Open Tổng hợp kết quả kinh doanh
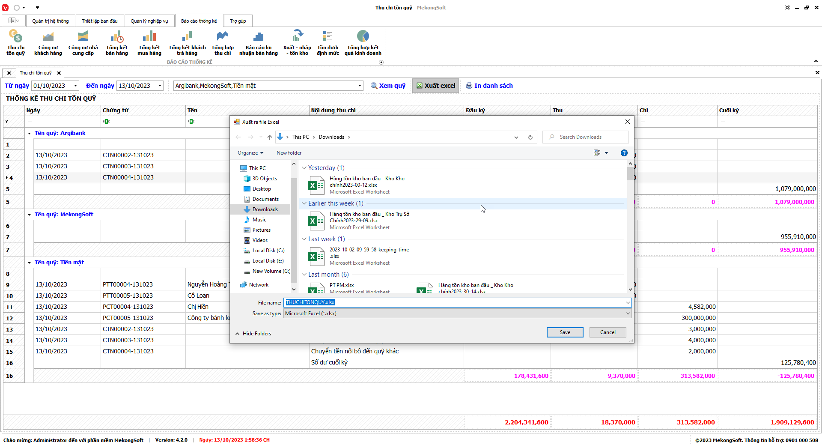 [363, 42]
